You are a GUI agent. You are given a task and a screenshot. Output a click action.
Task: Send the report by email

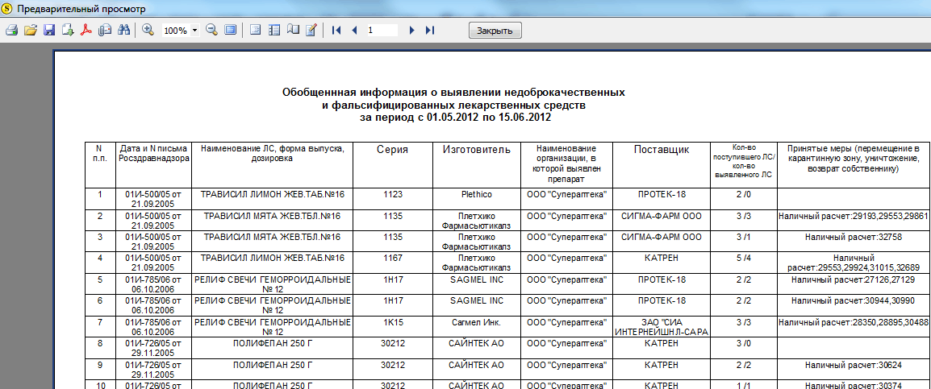(x=105, y=30)
